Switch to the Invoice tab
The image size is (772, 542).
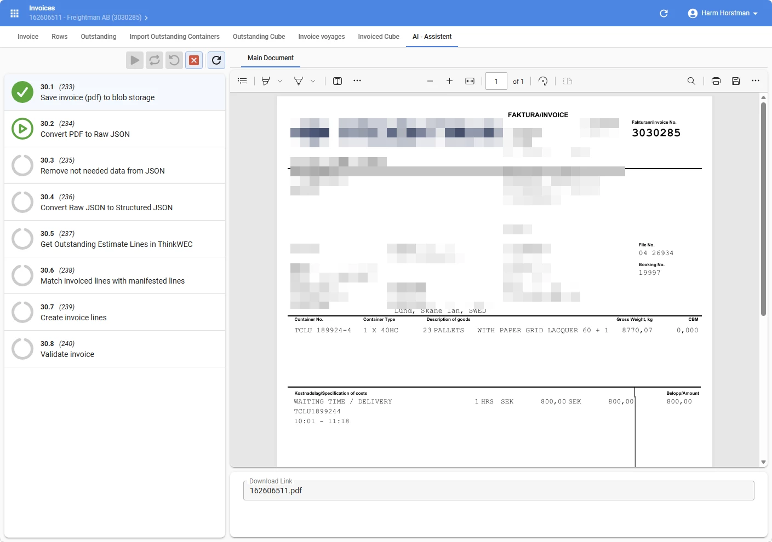[28, 37]
